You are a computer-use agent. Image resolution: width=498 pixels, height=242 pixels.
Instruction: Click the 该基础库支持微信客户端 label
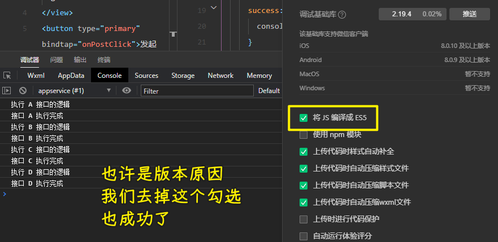coord(334,34)
